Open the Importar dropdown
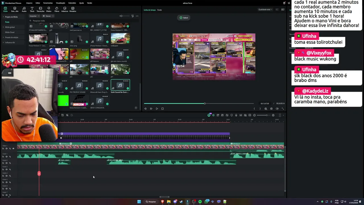The width and height of the screenshot is (364, 205). 34,16
